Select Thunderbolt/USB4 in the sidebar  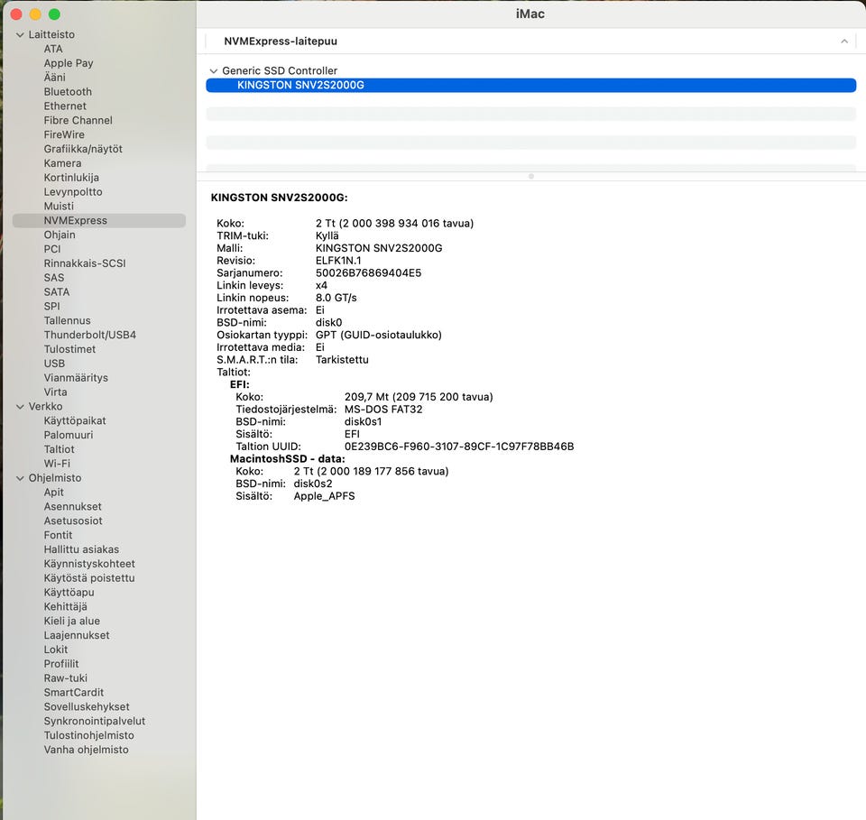pyautogui.click(x=90, y=336)
